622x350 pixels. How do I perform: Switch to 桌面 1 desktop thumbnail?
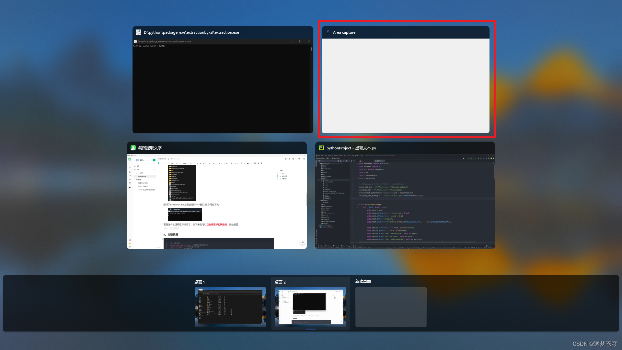point(230,307)
